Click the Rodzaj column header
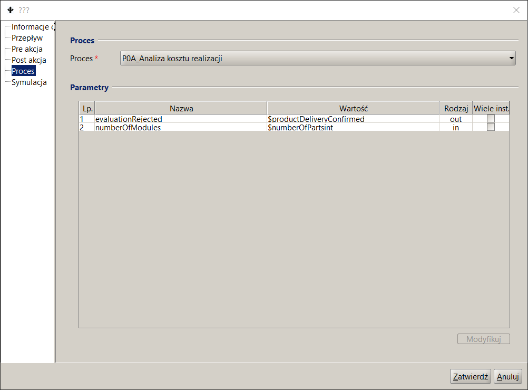Screen dimensions: 528x390 point(456,108)
